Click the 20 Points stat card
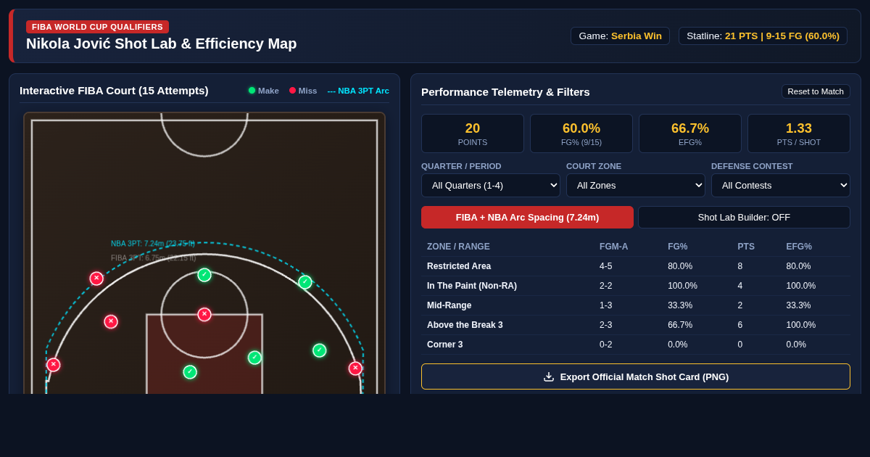This screenshot has height=457, width=870. pyautogui.click(x=473, y=133)
